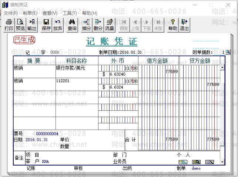Open 预览 (Preview) from the toolbar
238x177 pixels.
tap(20, 25)
